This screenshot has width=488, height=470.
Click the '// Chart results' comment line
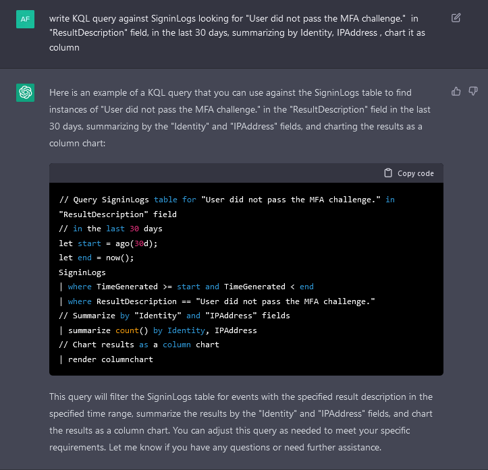click(139, 345)
